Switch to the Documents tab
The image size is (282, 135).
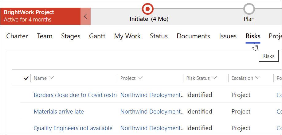pyautogui.click(x=193, y=36)
